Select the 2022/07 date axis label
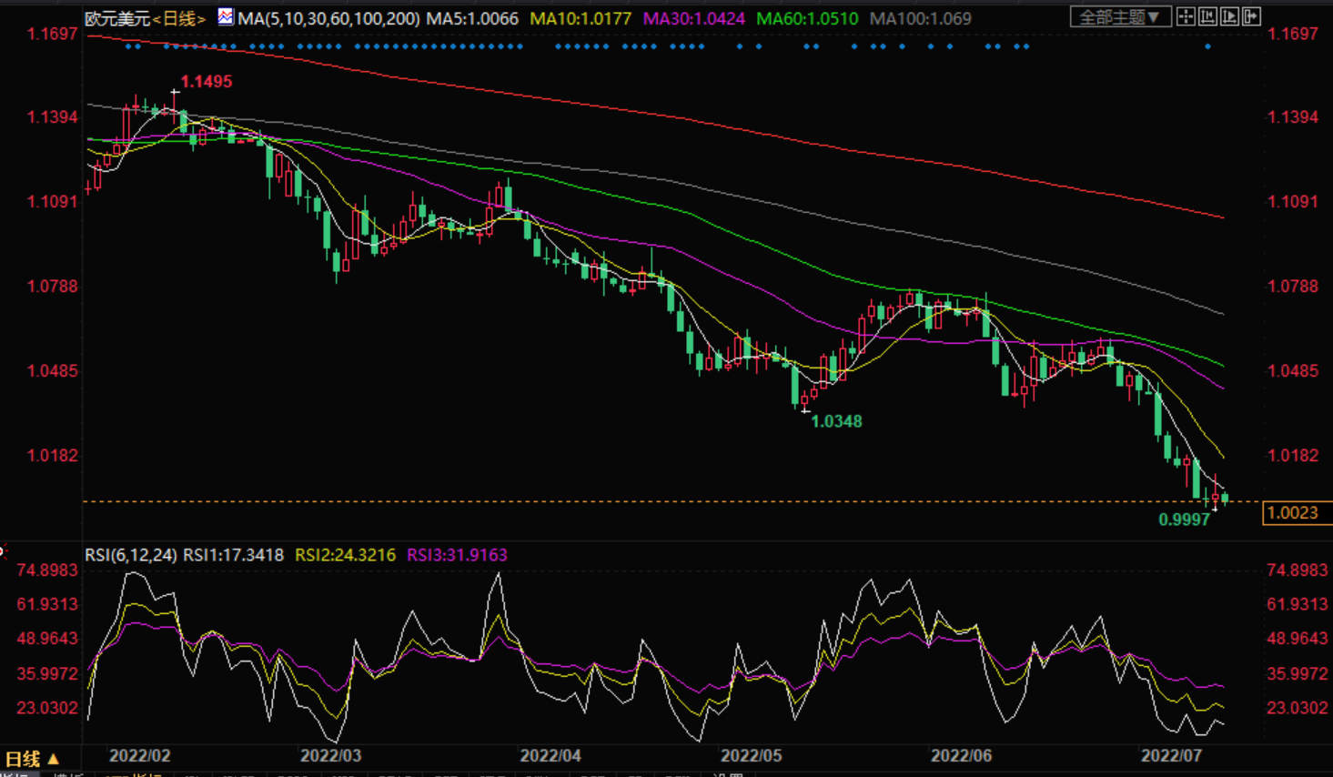1333x777 pixels. coord(1170,756)
